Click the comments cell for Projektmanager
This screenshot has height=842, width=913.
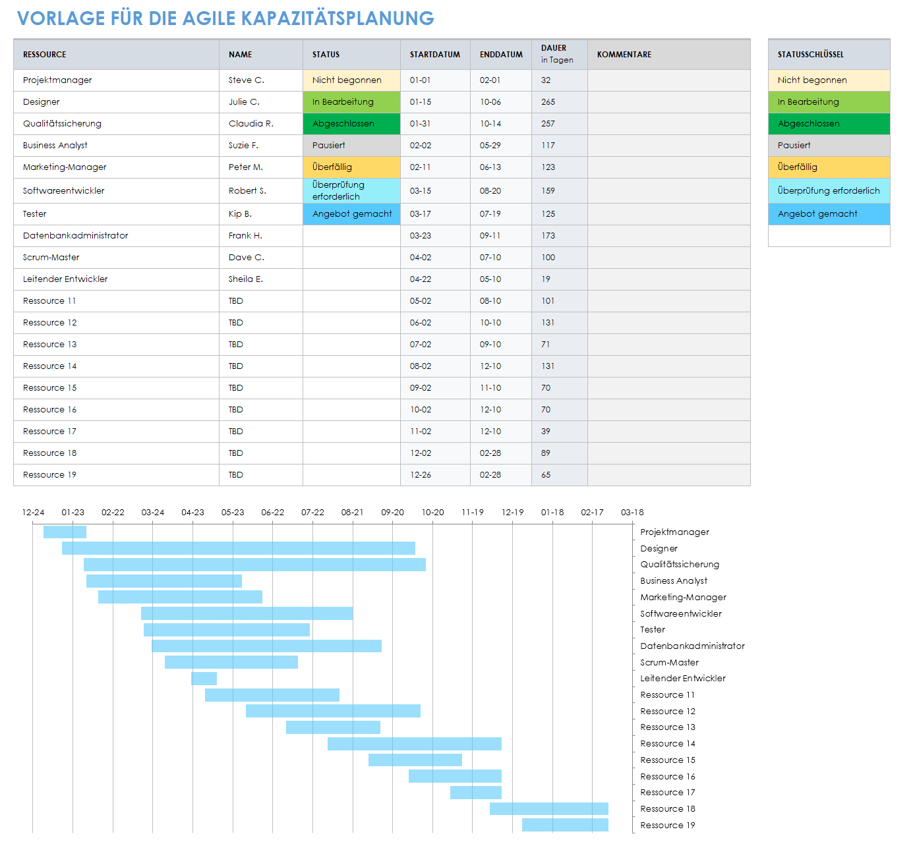(x=669, y=80)
